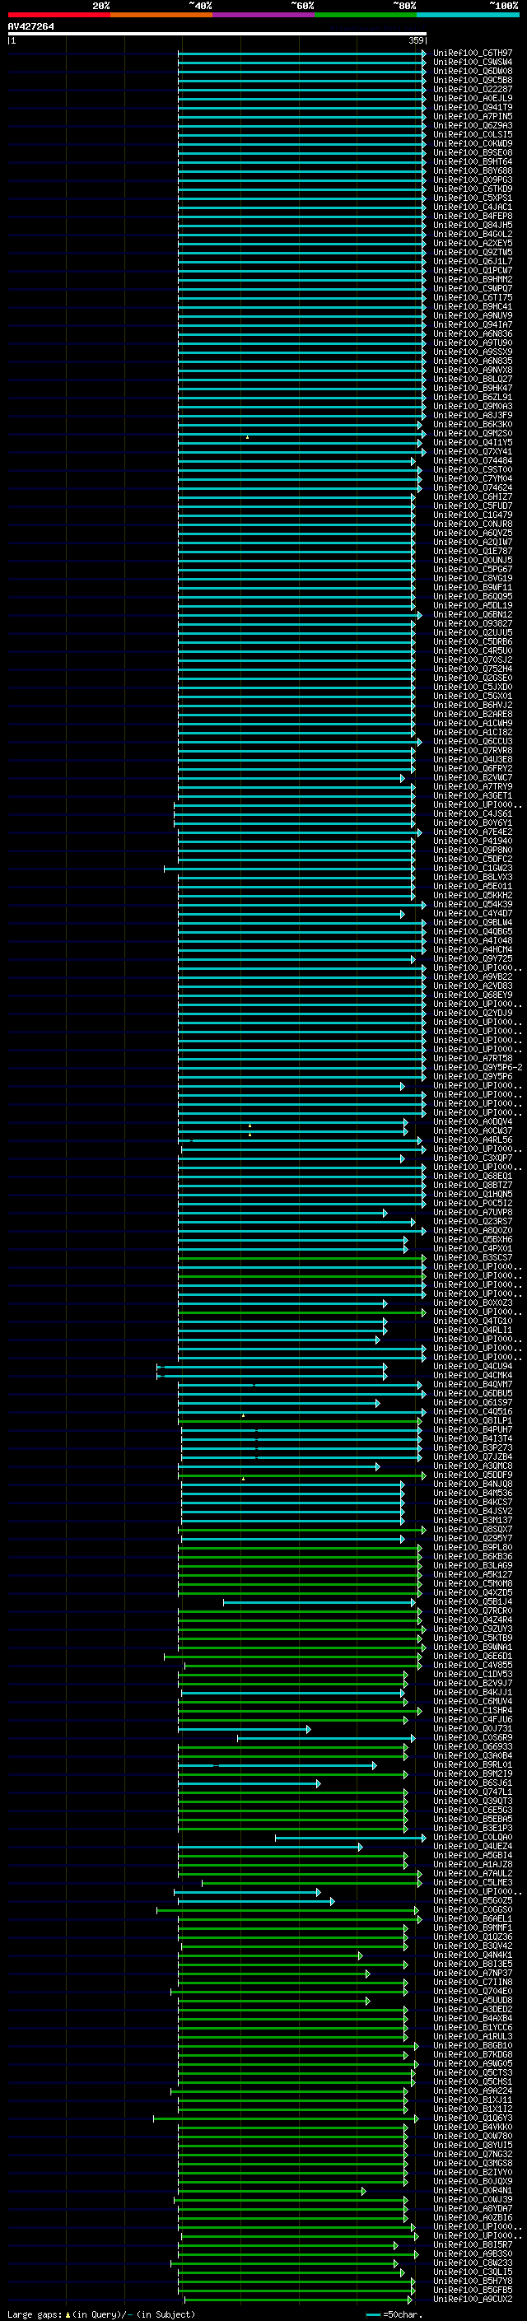Image resolution: width=527 pixels, height=2321 pixels.
Task: Select the query name AV427264
Action: coord(30,26)
